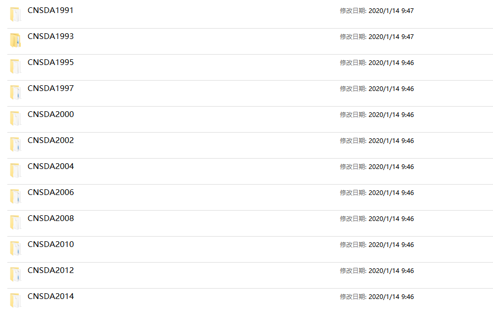Click the CNSDA1991 folder icon
493x312 pixels.
15,15
